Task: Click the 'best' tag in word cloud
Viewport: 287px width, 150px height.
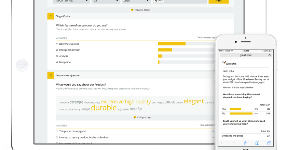Action: (154, 103)
